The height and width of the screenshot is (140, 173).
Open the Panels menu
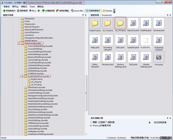(32, 6)
